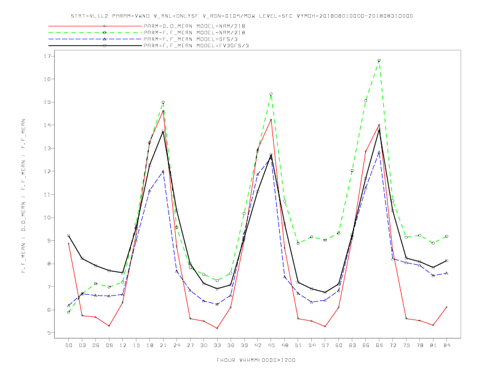Click x-axis tick label 21
Screen dimensions: 487x376
163,345
